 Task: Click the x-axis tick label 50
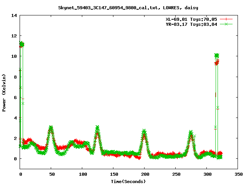[52, 174]
